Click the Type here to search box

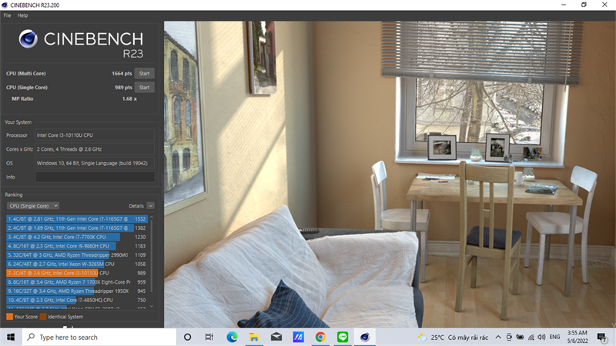click(99, 337)
